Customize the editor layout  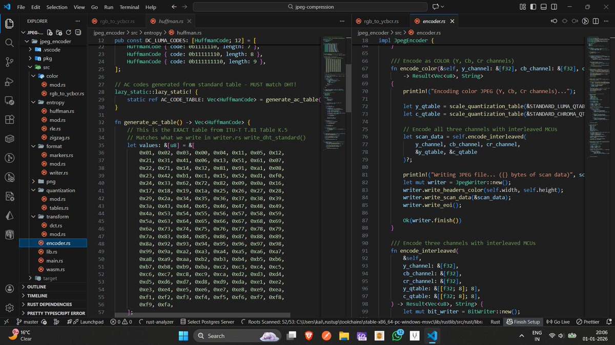click(523, 7)
